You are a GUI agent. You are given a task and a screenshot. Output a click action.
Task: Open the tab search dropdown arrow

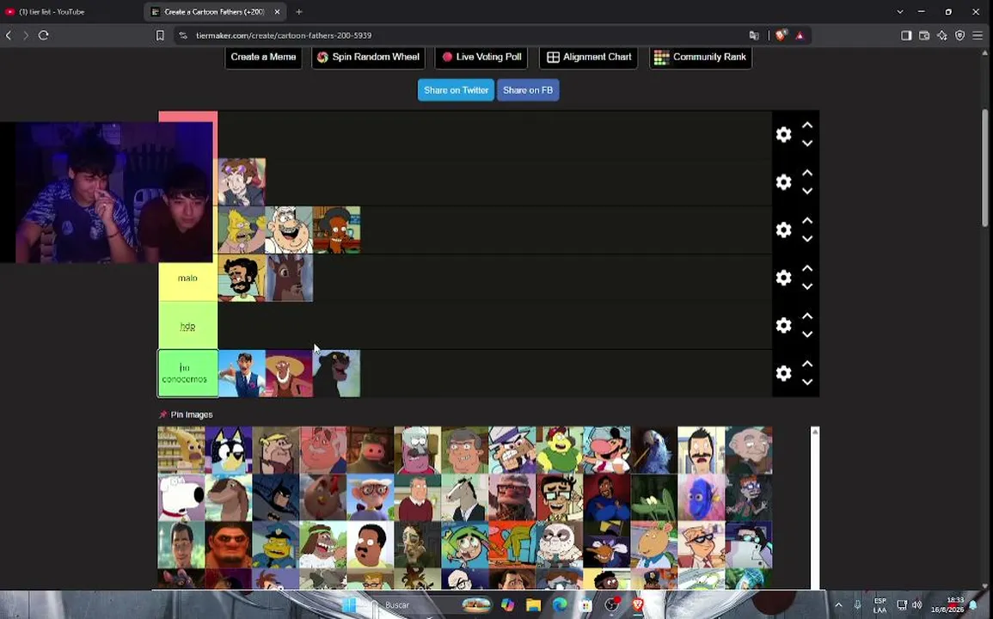coord(900,12)
